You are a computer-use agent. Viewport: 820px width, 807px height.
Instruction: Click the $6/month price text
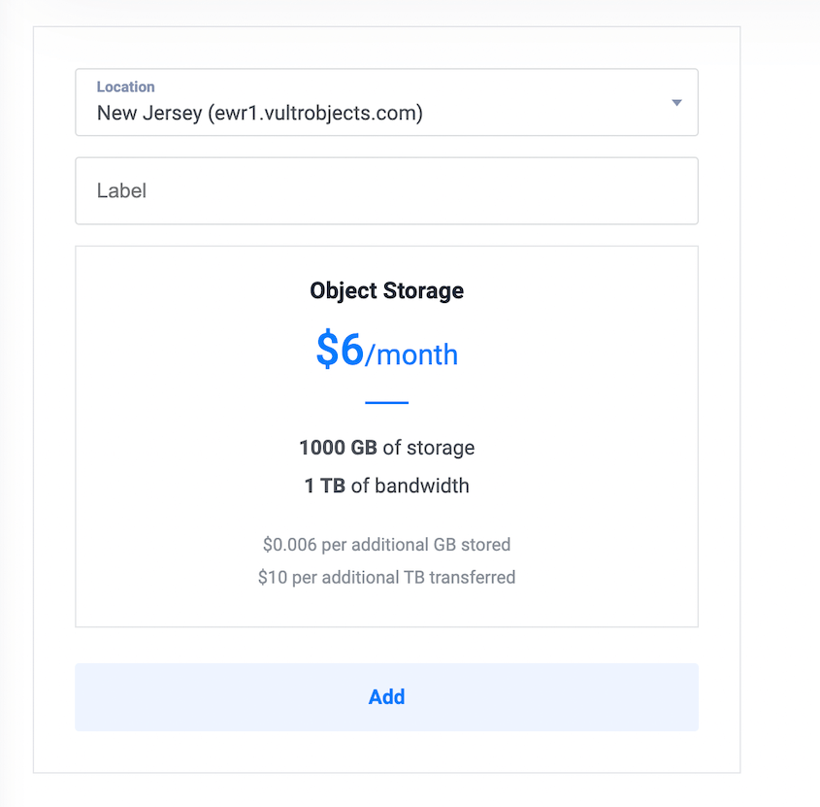coord(387,350)
